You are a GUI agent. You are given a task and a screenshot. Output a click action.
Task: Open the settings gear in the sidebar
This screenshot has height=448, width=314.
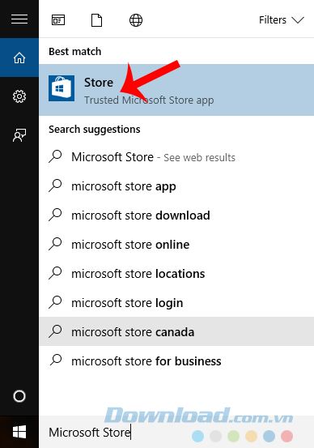click(x=19, y=96)
